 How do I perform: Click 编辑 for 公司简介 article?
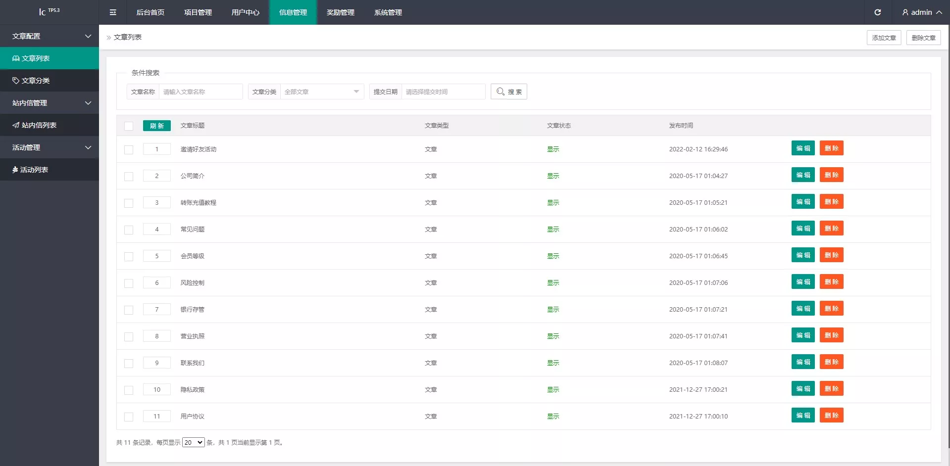coord(802,175)
